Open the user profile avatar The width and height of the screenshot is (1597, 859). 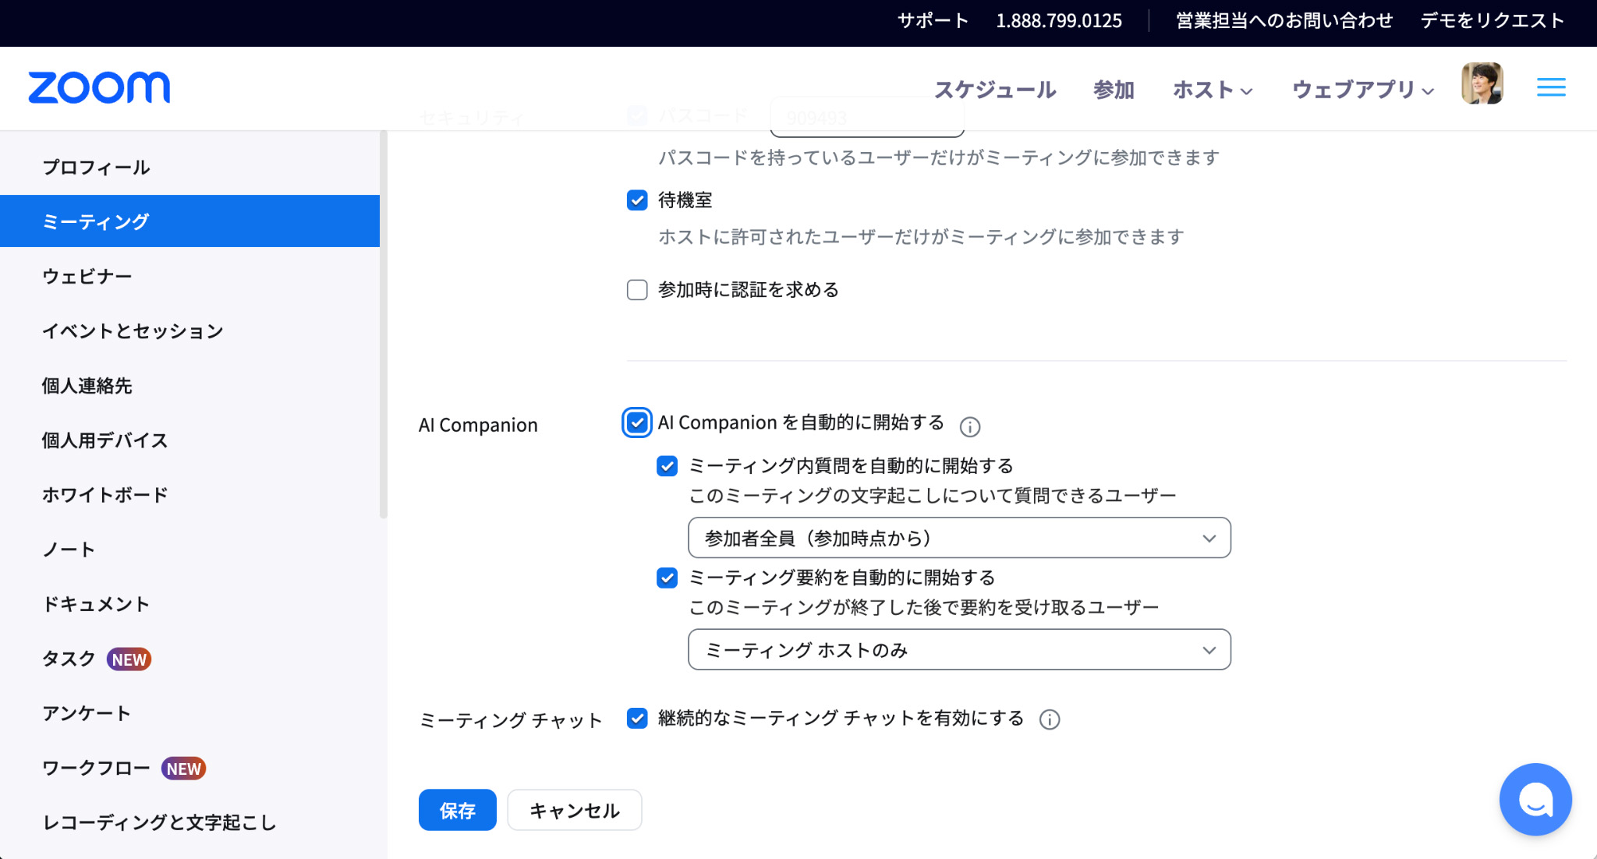tap(1482, 83)
